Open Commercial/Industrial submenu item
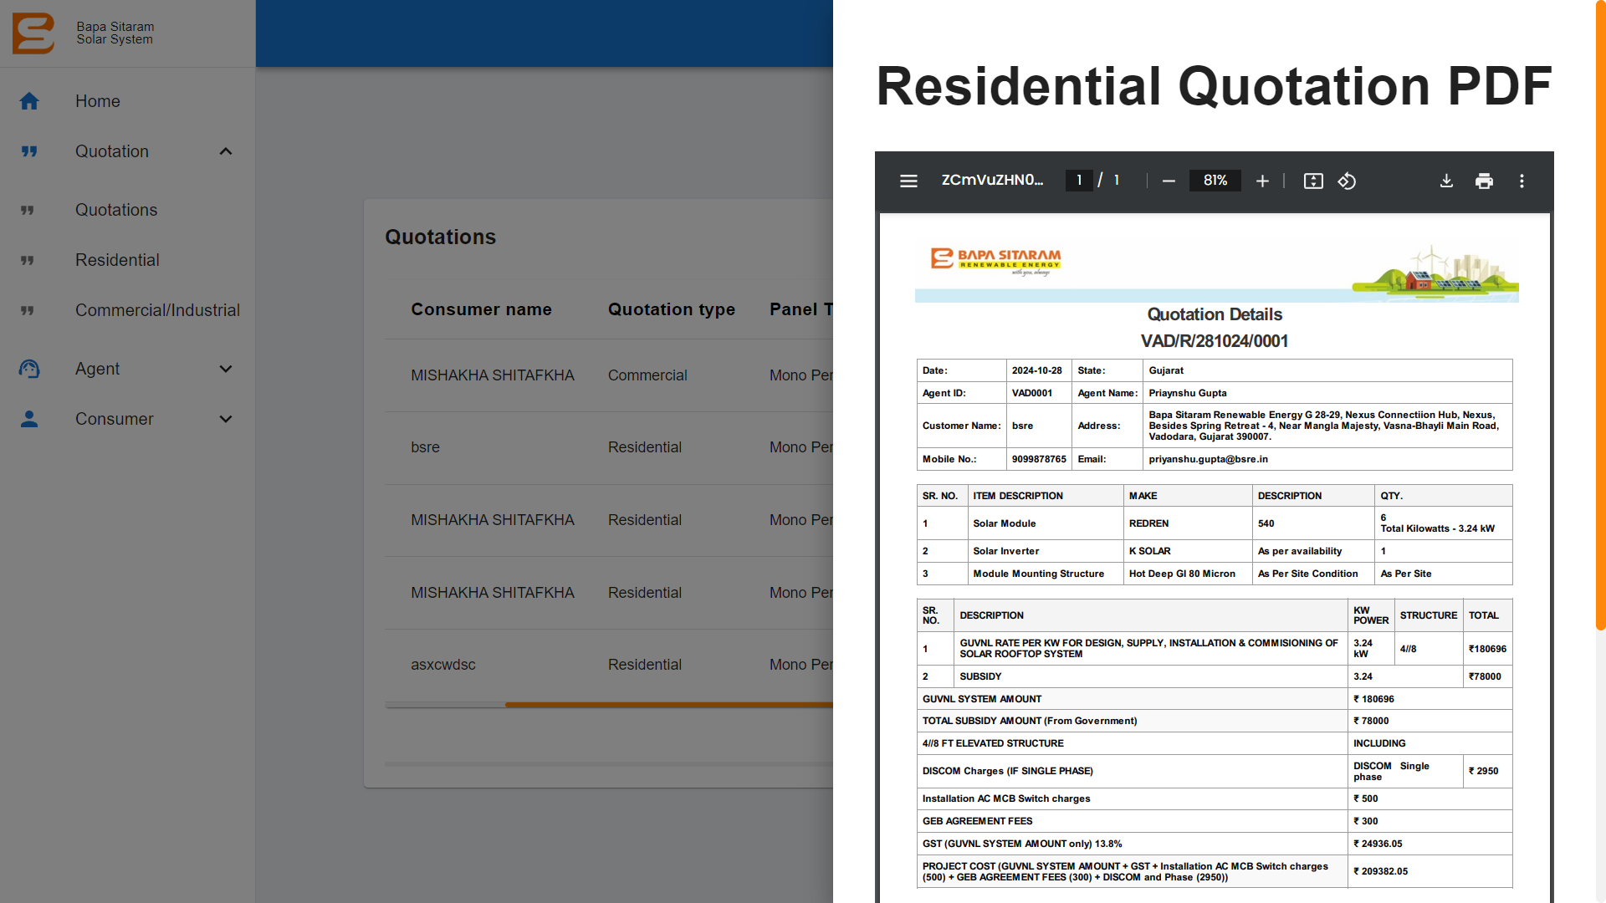1606x903 pixels. point(157,310)
